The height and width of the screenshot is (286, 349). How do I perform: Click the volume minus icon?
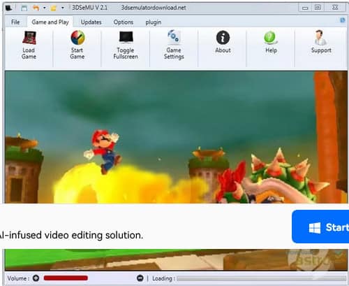coord(140,278)
